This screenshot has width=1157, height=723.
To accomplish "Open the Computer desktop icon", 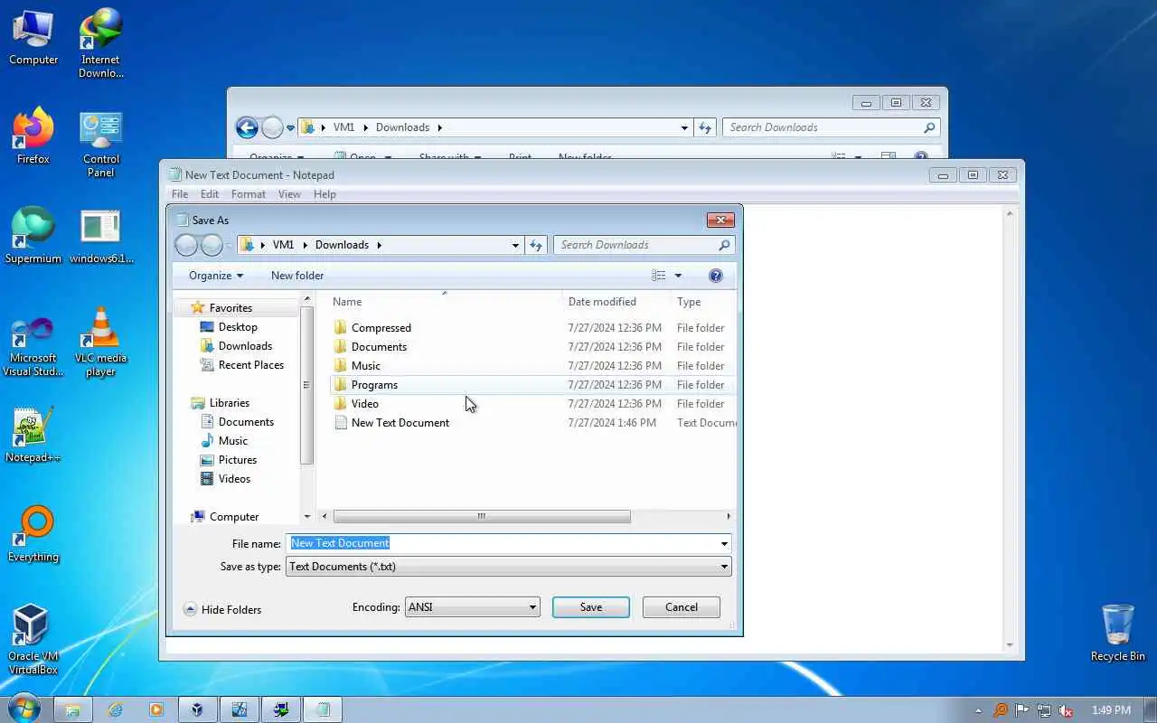I will coord(33,38).
